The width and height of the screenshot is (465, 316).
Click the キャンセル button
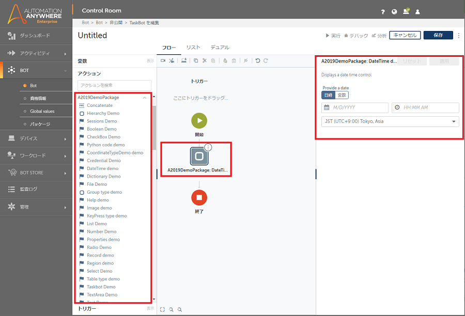(405, 35)
